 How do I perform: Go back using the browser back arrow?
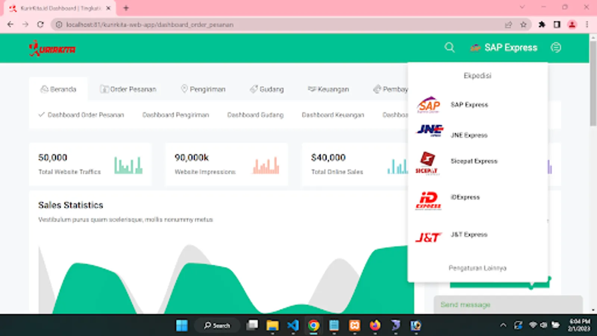[x=10, y=25]
